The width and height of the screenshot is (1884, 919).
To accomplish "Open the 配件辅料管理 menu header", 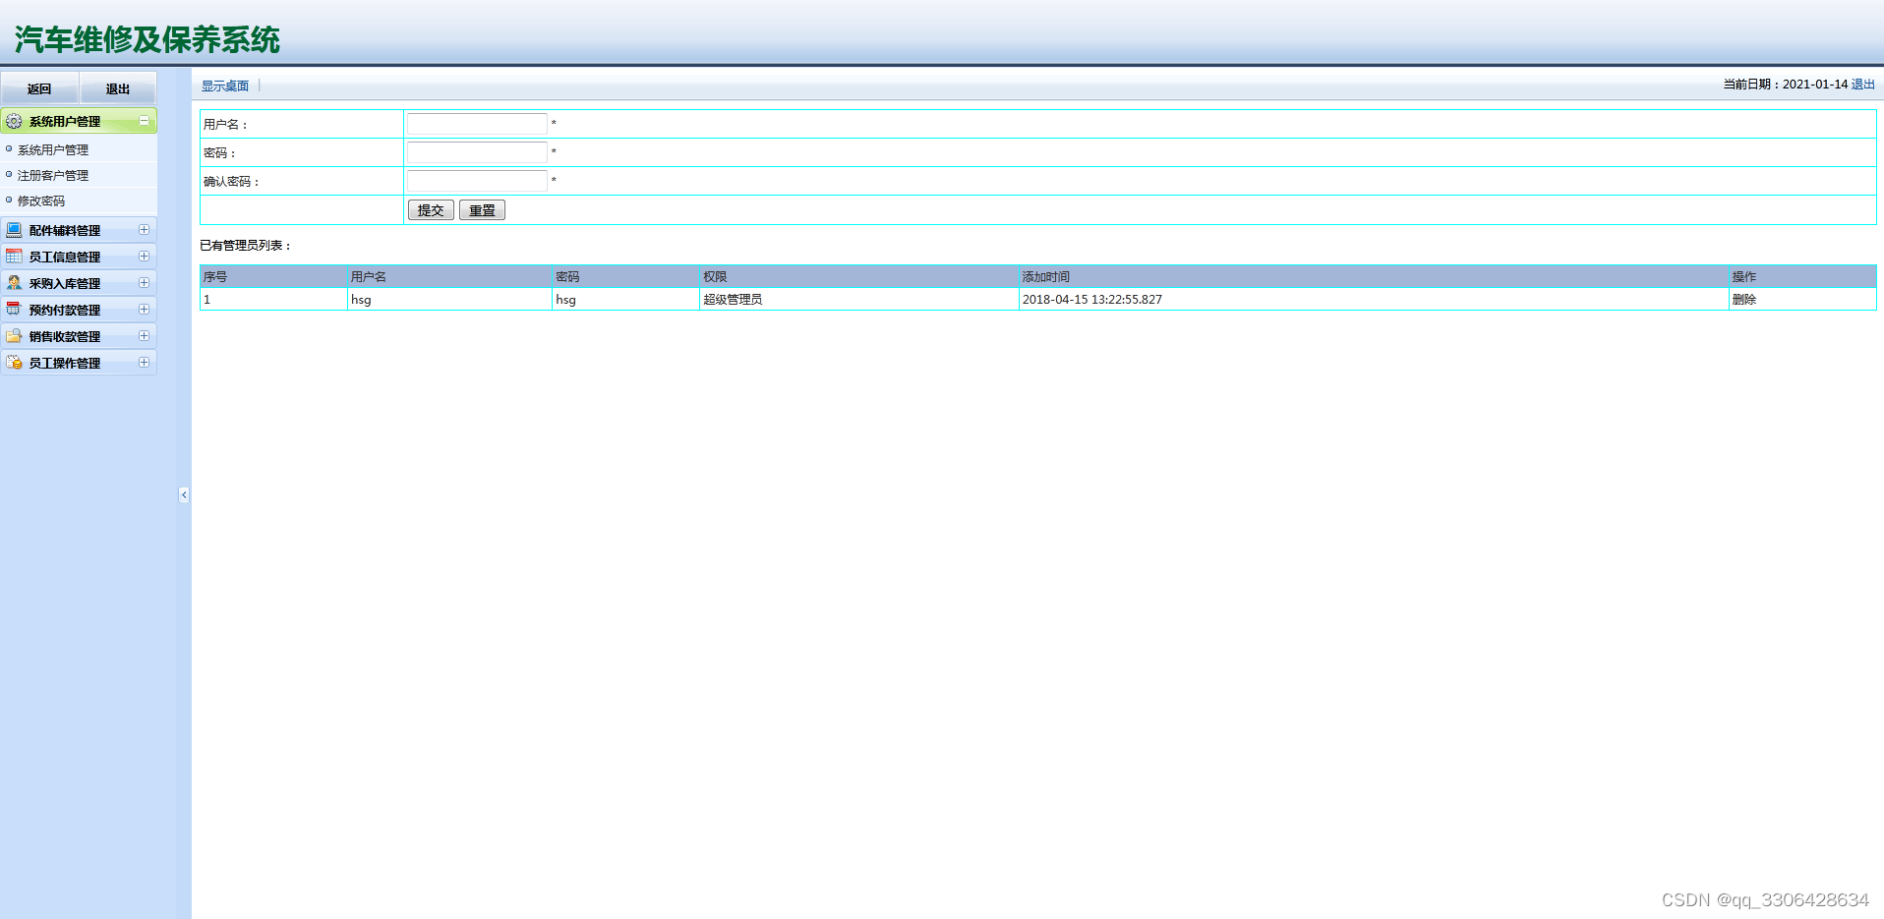I will 79,230.
